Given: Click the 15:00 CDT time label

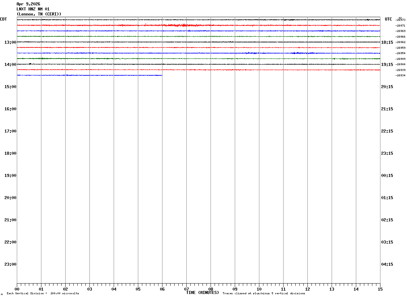Looking at the screenshot, I should click(x=10, y=87).
